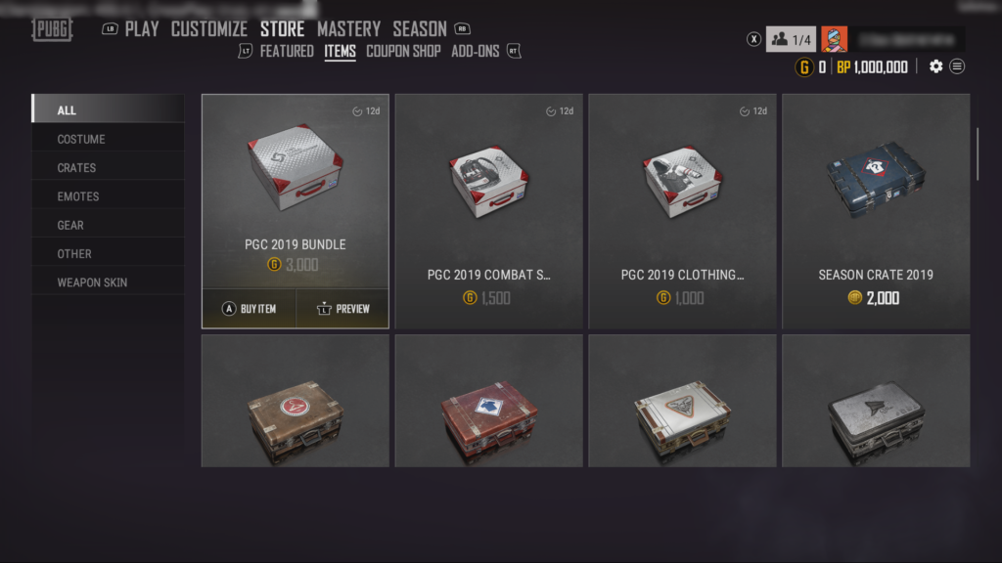This screenshot has height=563, width=1002.
Task: Click the X button prompt icon
Action: [x=754, y=39]
